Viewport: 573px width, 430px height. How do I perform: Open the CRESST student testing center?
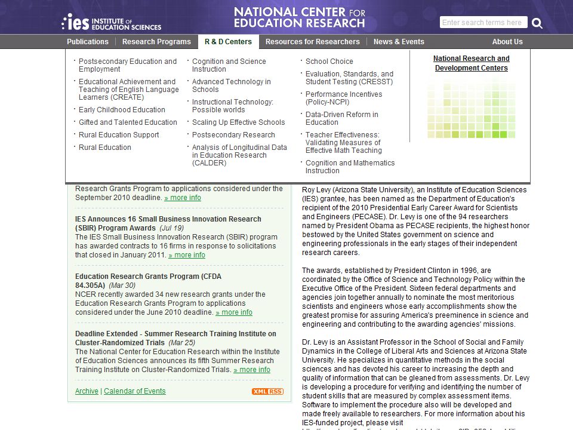tap(349, 78)
